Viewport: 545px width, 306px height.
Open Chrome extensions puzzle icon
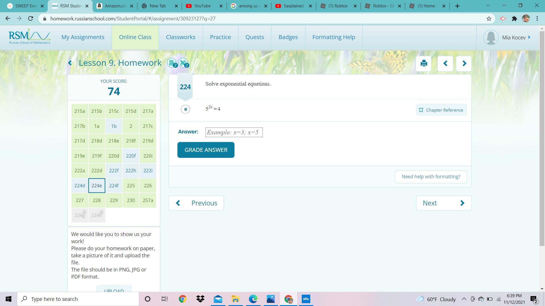click(514, 19)
